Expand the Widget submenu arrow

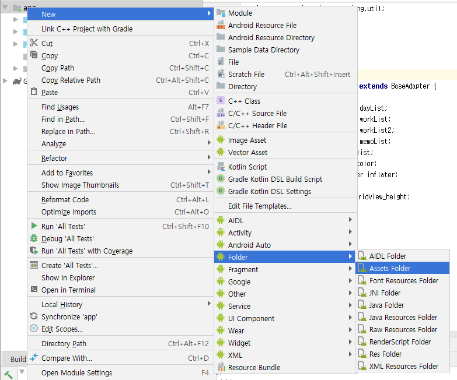(x=350, y=342)
